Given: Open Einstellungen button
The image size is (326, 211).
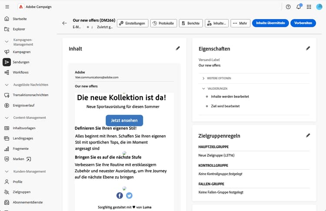Looking at the screenshot, I should click(x=133, y=23).
